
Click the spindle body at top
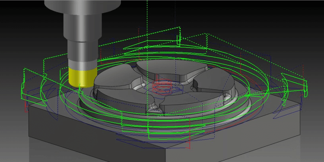pyautogui.click(x=83, y=6)
